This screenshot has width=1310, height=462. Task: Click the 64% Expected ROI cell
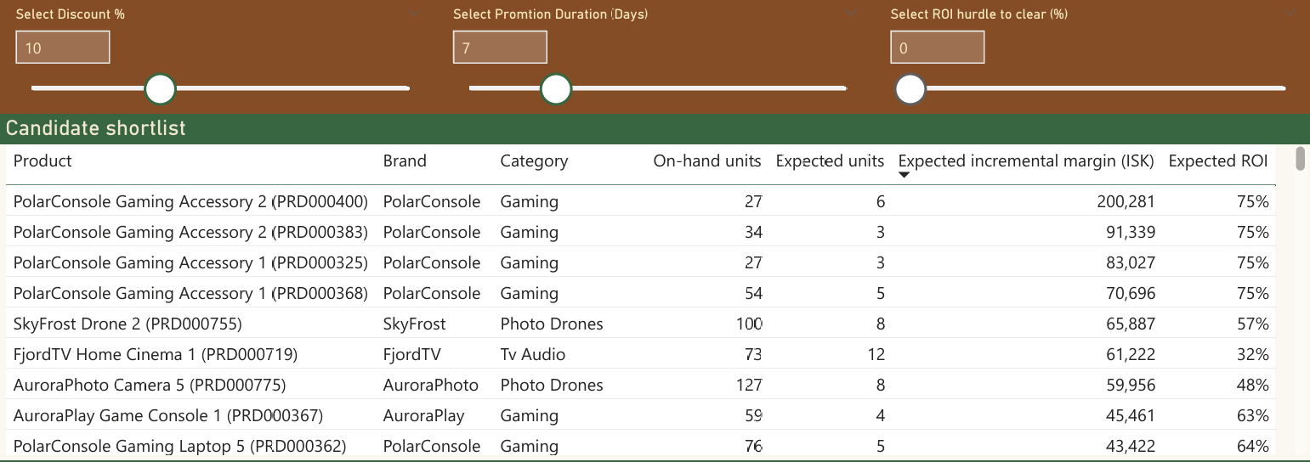1252,447
